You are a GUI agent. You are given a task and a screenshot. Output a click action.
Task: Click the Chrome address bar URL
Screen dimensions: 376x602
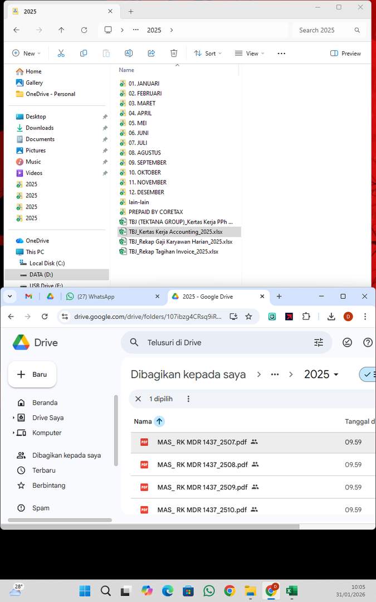(148, 317)
